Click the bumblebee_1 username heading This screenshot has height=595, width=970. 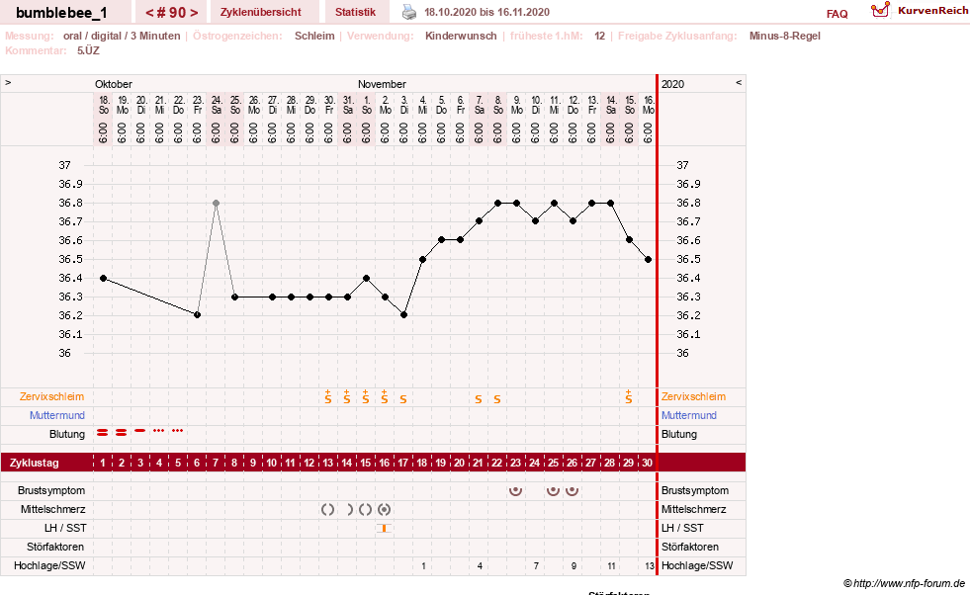[x=61, y=13]
